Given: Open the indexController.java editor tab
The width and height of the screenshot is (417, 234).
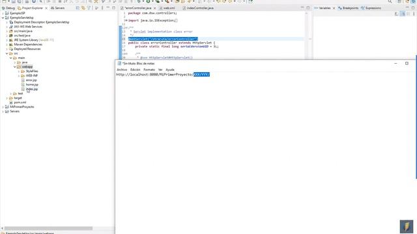Looking at the screenshot, I should coord(198,8).
